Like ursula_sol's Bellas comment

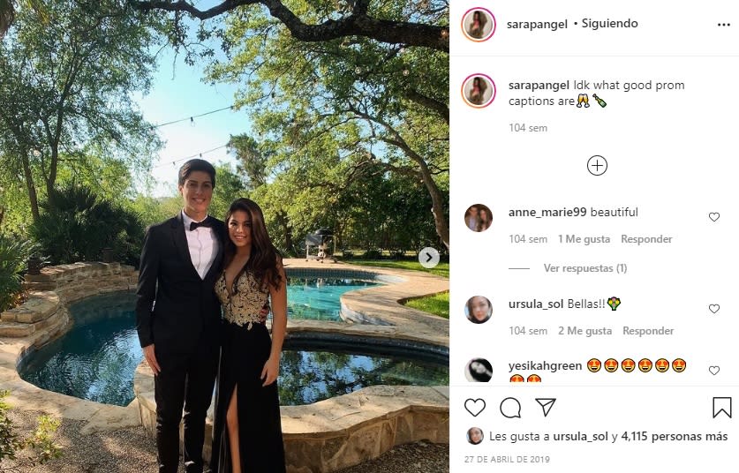click(714, 309)
